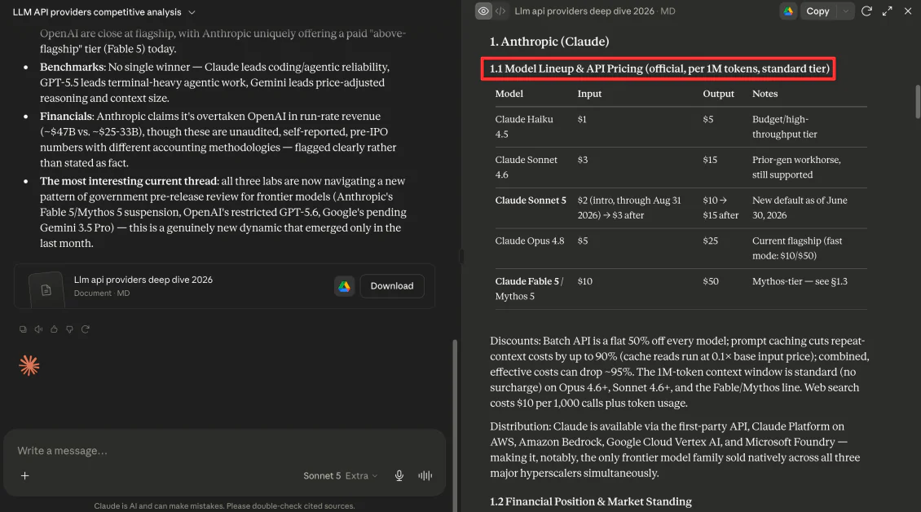The image size is (921, 512).
Task: Click the document panel vertical scrollbar
Action: pyautogui.click(x=918, y=102)
